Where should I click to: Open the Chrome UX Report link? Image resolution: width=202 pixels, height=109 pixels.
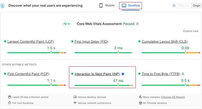[x=173, y=97]
